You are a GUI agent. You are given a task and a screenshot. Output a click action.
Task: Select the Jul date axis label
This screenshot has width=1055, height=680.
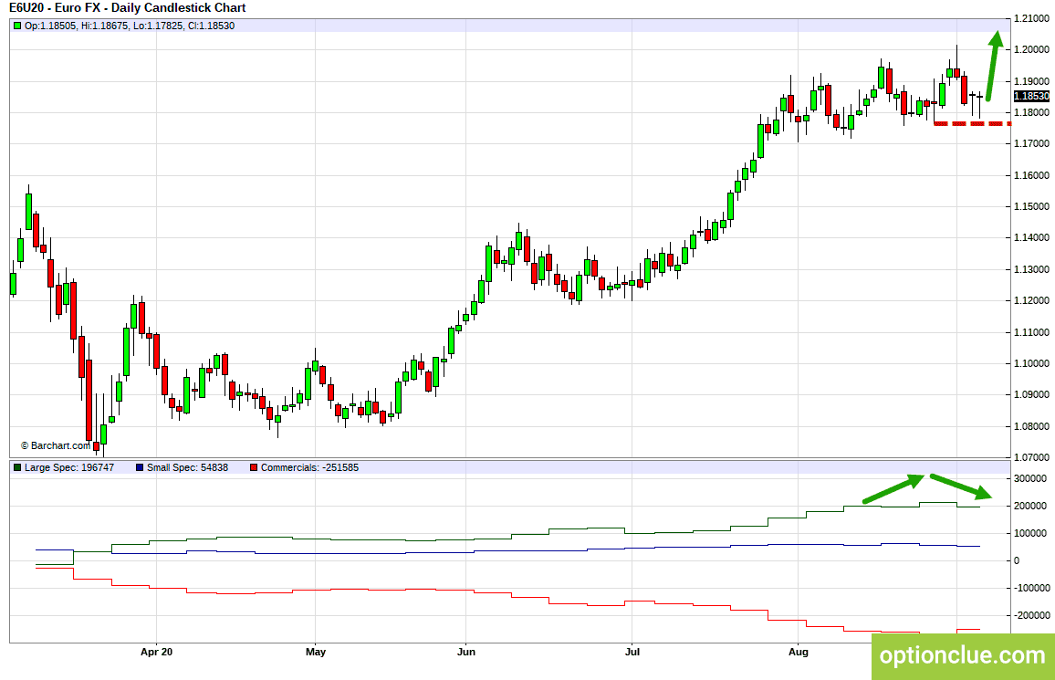pyautogui.click(x=632, y=652)
